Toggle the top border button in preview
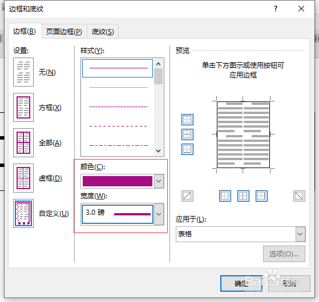Viewport: 319px width, 302px height. [187, 120]
